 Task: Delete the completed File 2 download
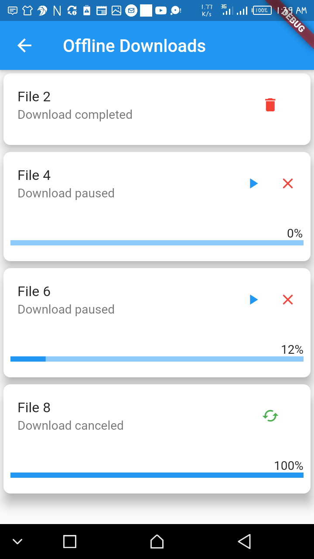click(270, 104)
